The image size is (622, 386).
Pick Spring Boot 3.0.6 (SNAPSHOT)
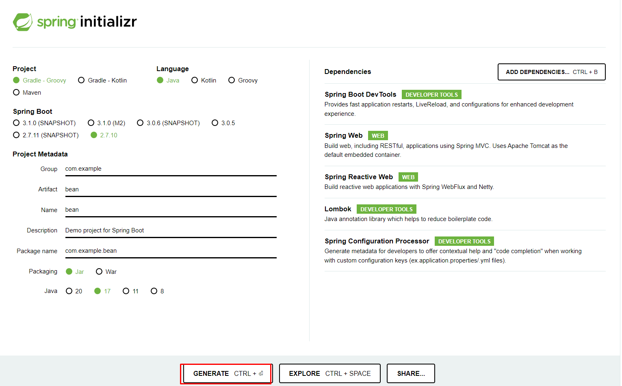(x=169, y=123)
